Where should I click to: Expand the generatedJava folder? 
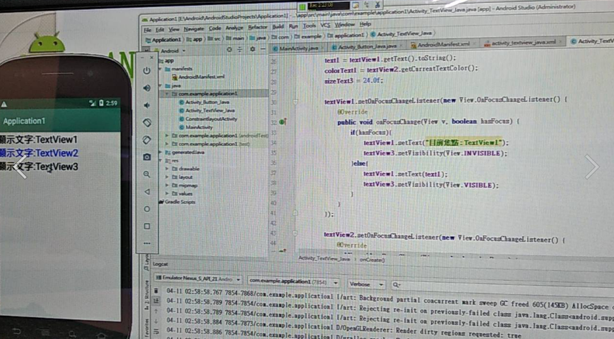coord(160,152)
